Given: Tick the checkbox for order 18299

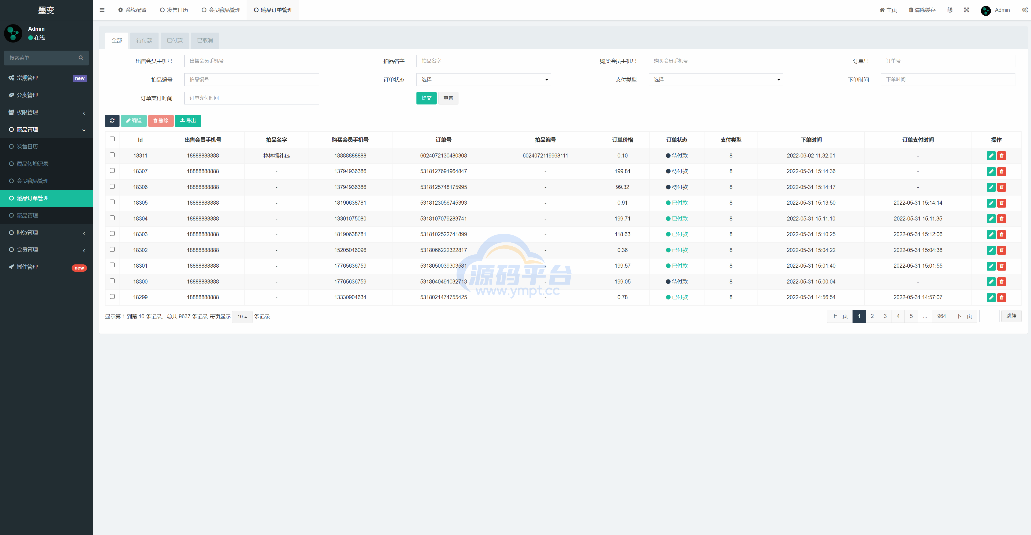Looking at the screenshot, I should coord(112,297).
